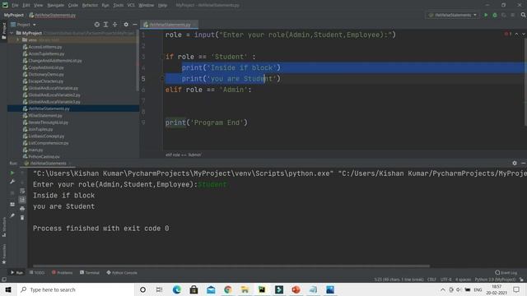The height and width of the screenshot is (296, 527).
Task: Hide the Project panel with minus icon
Action: click(135, 25)
